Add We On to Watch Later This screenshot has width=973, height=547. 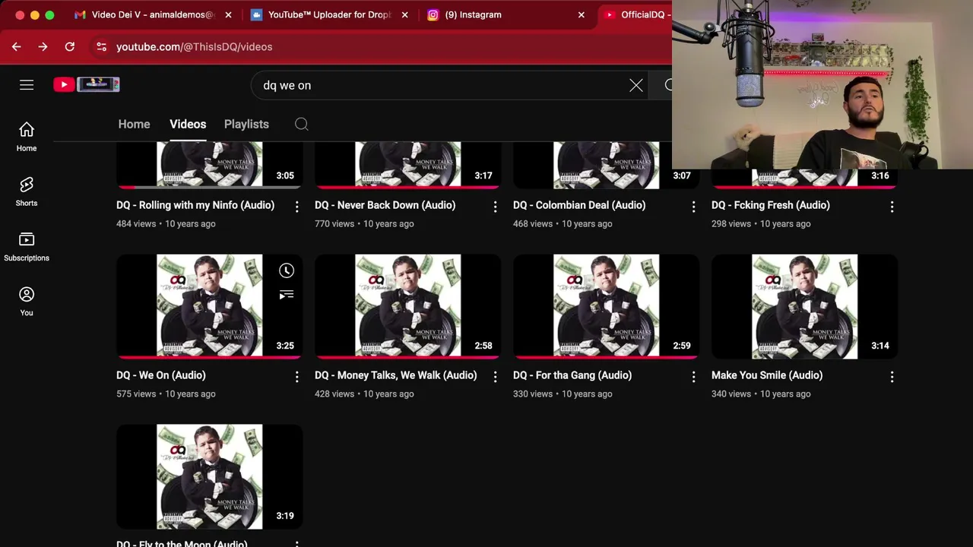tap(286, 270)
